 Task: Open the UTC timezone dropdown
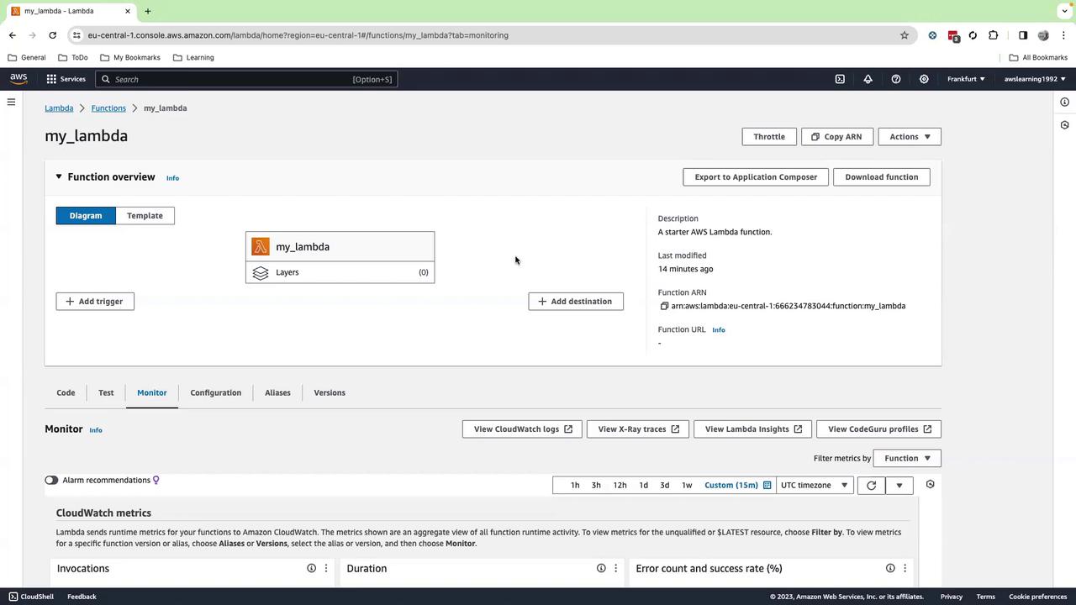814,485
